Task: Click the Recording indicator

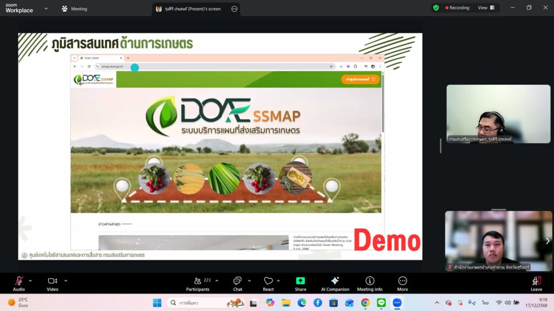Action: pos(457,8)
